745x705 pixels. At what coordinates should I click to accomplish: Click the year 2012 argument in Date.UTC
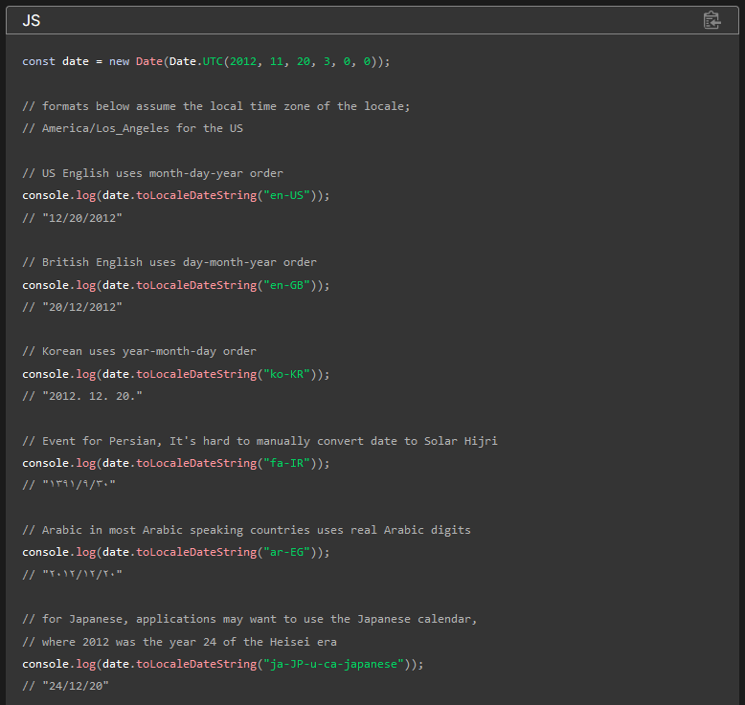click(x=244, y=61)
